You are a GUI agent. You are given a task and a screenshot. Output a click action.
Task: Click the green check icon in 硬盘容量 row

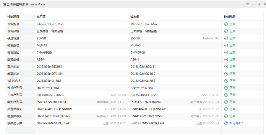(226, 38)
